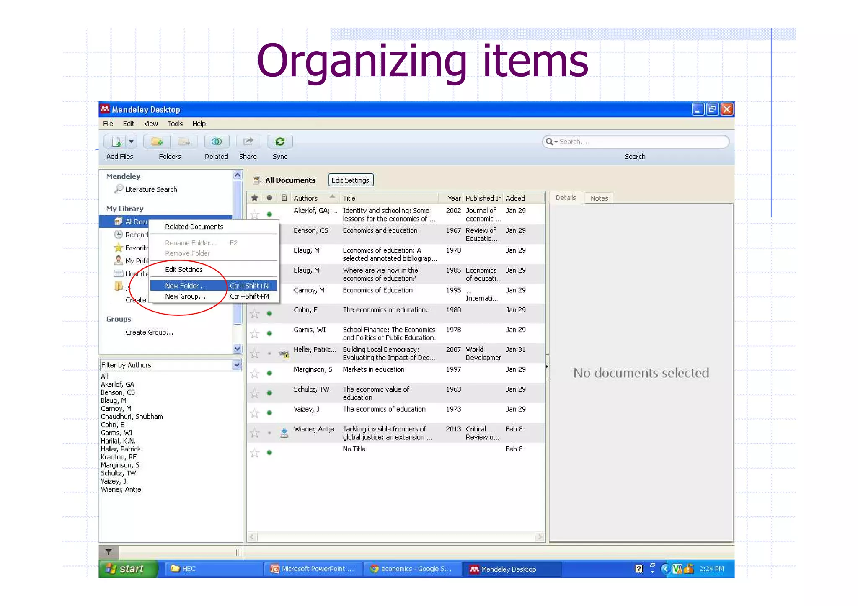Sort by the favorites star column header

[x=254, y=198]
